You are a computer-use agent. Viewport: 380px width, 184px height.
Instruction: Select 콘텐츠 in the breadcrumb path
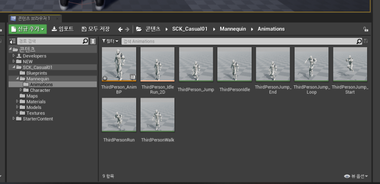pyautogui.click(x=153, y=29)
